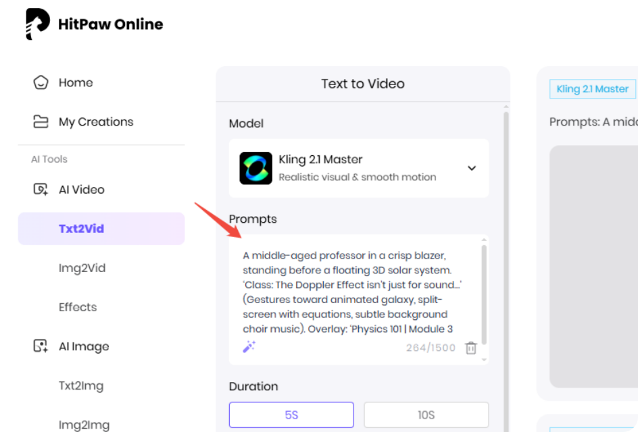Click the gray video preview placeholder
The image size is (638, 432).
593,267
